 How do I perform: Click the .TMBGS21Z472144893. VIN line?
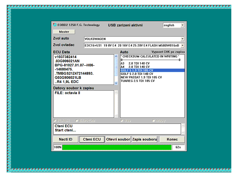click(74, 73)
